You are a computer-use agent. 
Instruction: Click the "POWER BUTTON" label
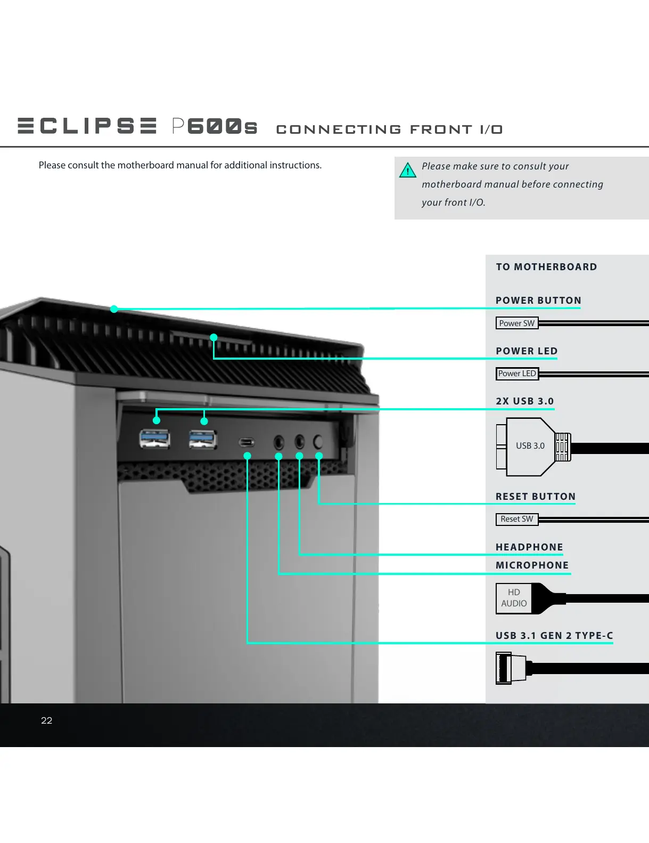coord(538,301)
